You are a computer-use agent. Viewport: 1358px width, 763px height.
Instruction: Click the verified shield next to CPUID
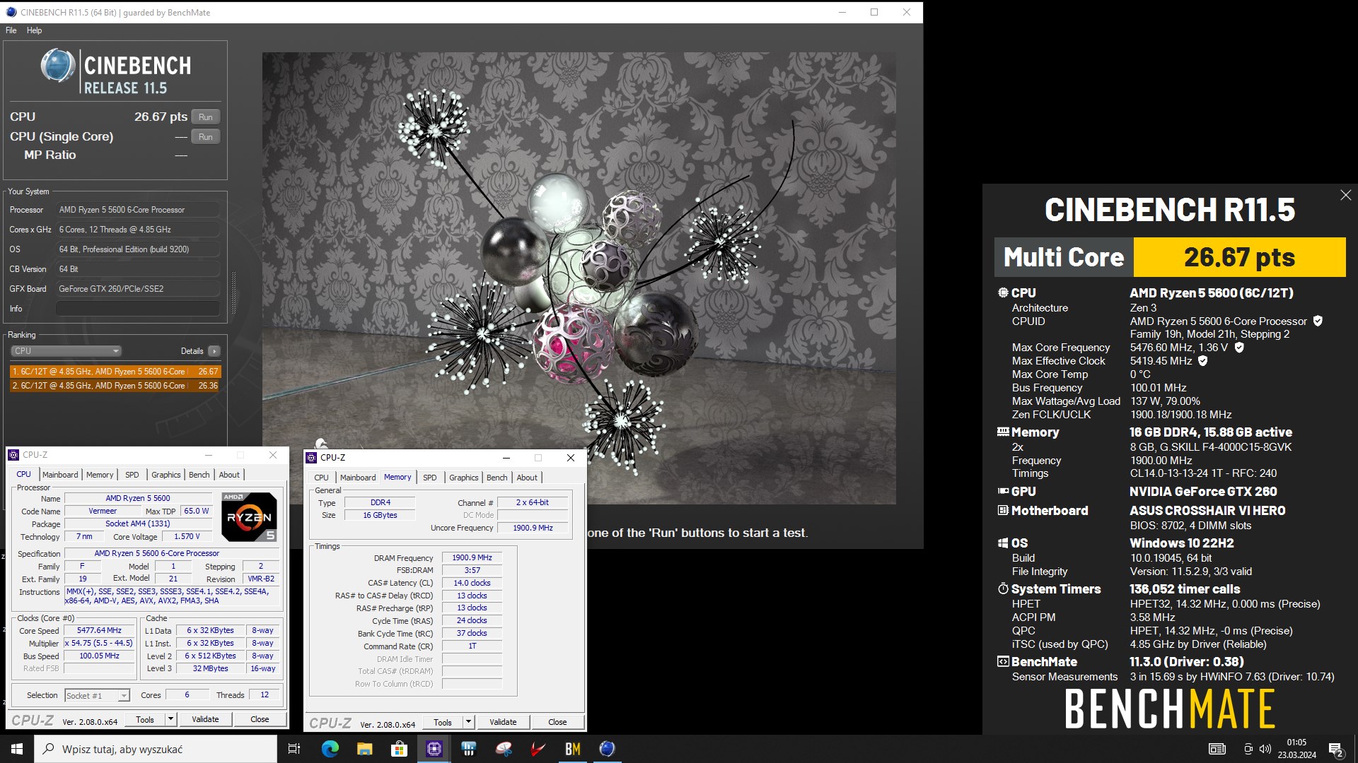[x=1318, y=321]
